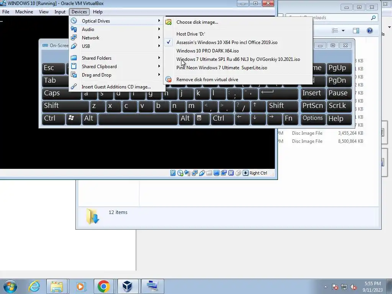
Task: Click the Network monitors icon in menu
Action: pos(74,38)
